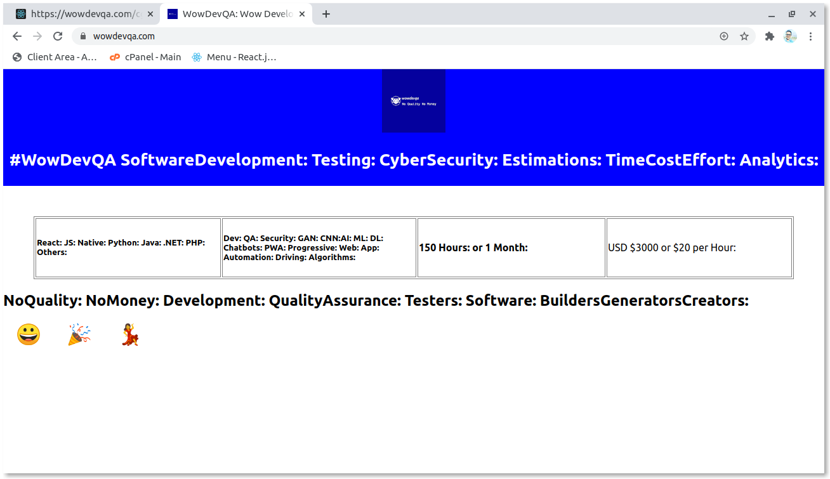Viewport: 830px width, 479px height.
Task: Select the WowDevQA: Wow Develo tab
Action: click(236, 14)
